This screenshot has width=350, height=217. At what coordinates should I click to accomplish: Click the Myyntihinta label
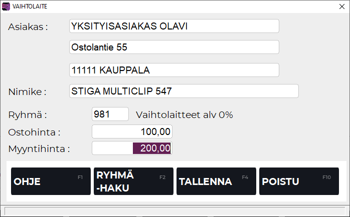point(39,149)
